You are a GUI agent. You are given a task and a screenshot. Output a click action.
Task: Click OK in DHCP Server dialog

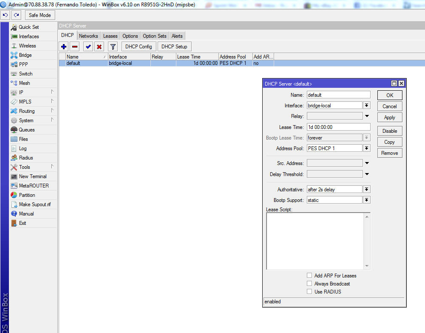(x=390, y=95)
